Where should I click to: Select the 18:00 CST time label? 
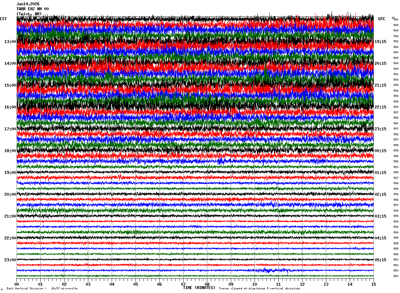coord(10,151)
